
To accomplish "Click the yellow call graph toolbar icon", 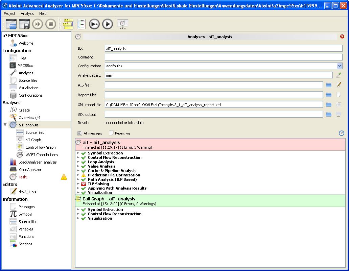I will [68, 24].
